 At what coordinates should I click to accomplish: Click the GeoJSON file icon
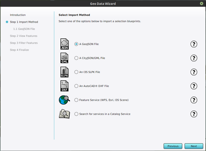click(64, 44)
